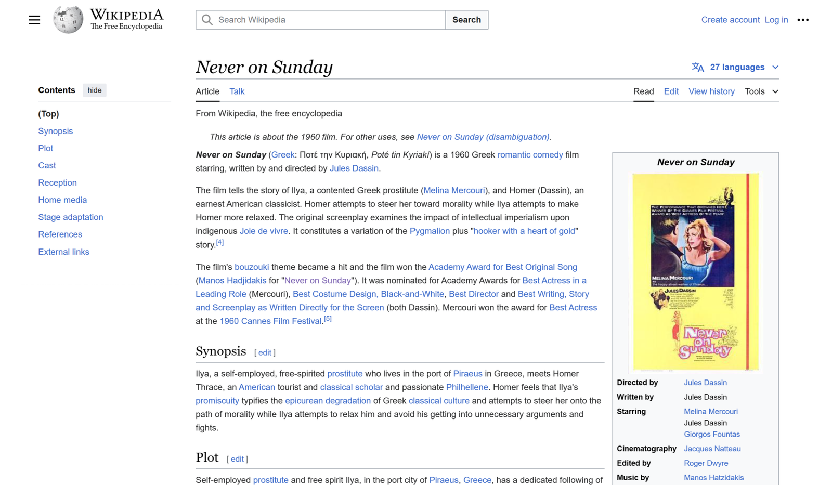Open the Never on Sunday poster image
832x485 pixels.
pos(695,271)
